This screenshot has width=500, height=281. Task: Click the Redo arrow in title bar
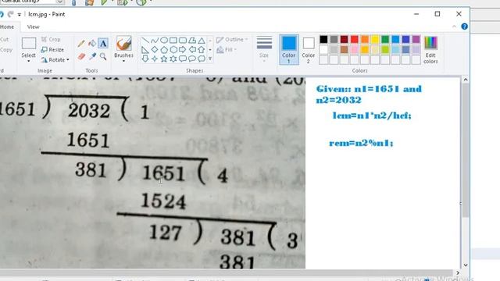pyautogui.click(x=10, y=14)
